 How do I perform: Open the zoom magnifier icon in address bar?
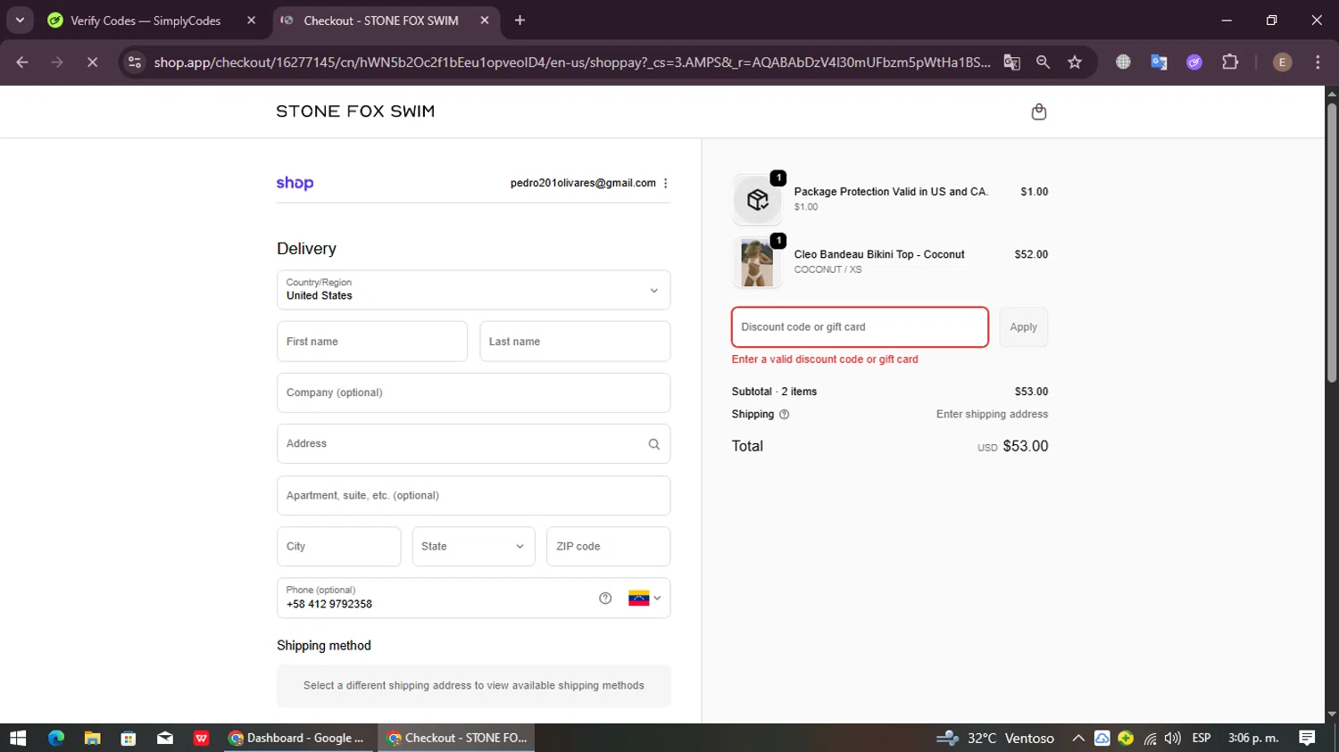tap(1043, 62)
